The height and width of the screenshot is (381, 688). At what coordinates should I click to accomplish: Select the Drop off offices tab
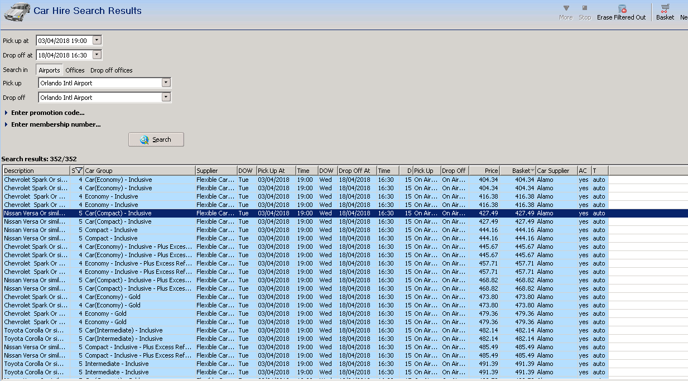pyautogui.click(x=112, y=70)
